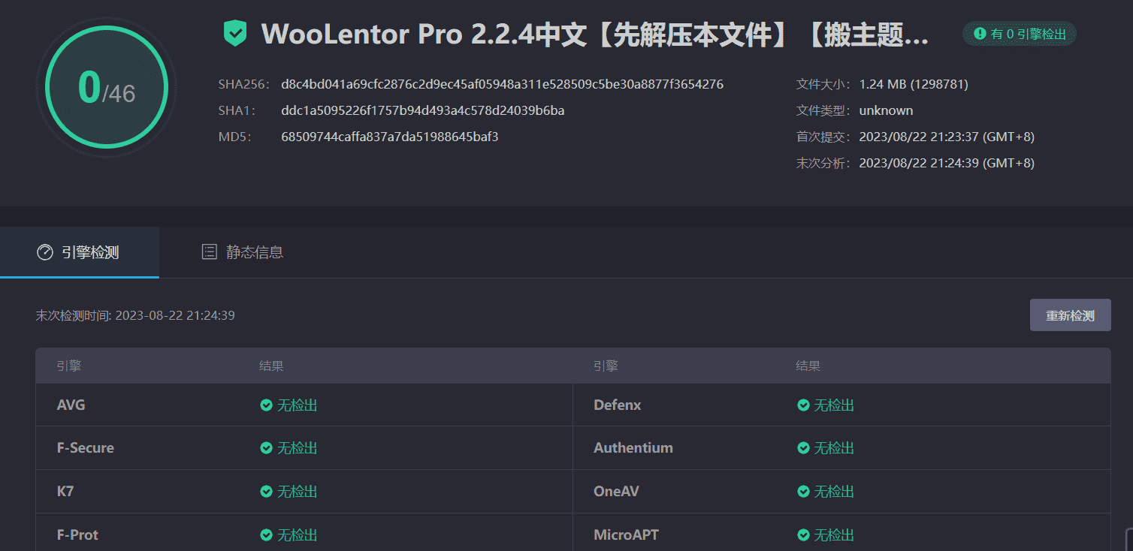This screenshot has height=551, width=1133.
Task: Select the MD5 hash value 68509744…
Action: [x=390, y=137]
